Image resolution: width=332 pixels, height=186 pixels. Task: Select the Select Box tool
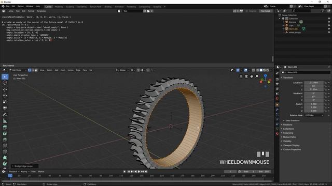coord(5,77)
